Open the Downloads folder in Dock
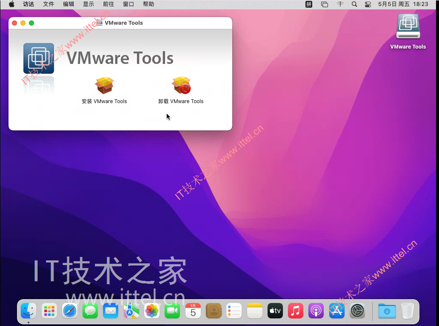Viewport: 439px width, 326px height. [x=387, y=311]
